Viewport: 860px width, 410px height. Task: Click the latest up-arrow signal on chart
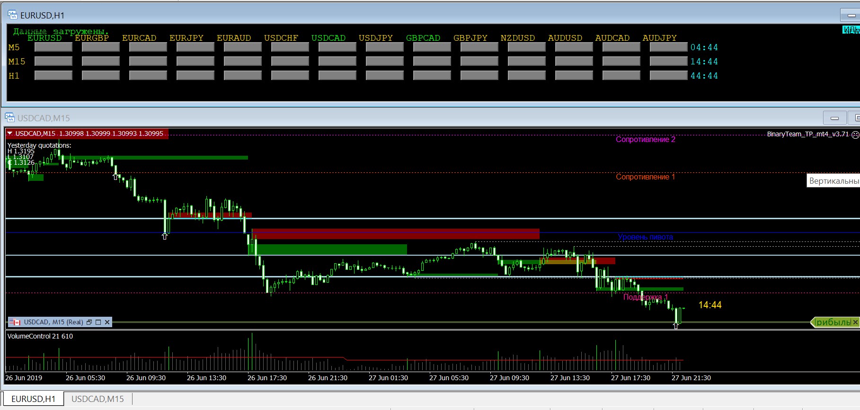[676, 326]
